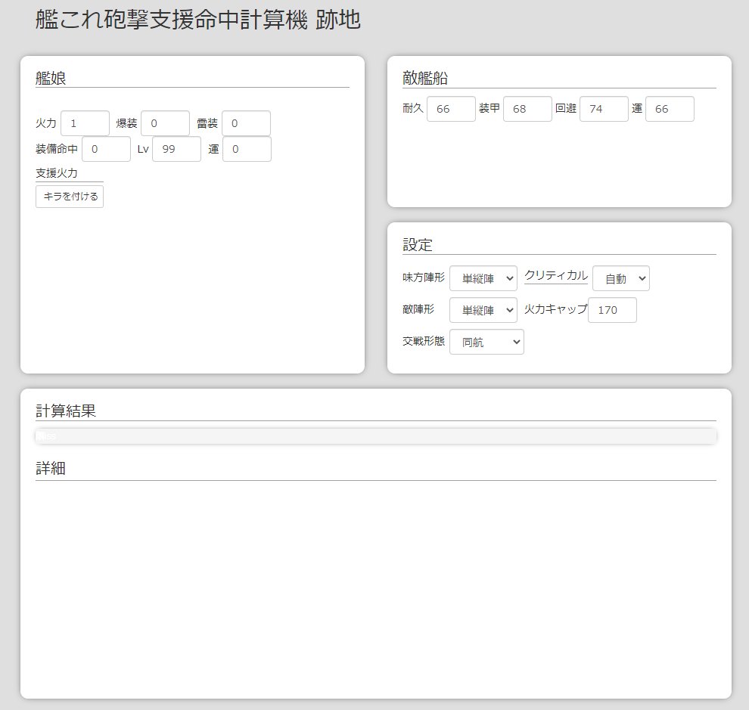Open the 敵陣形 enemy formation dropdown

coord(483,310)
